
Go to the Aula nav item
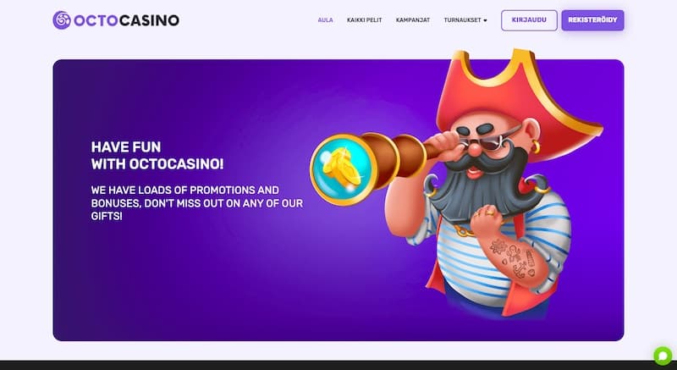[325, 19]
